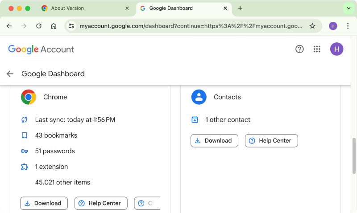The width and height of the screenshot is (357, 213).
Task: Close the About Version tab
Action: click(127, 8)
